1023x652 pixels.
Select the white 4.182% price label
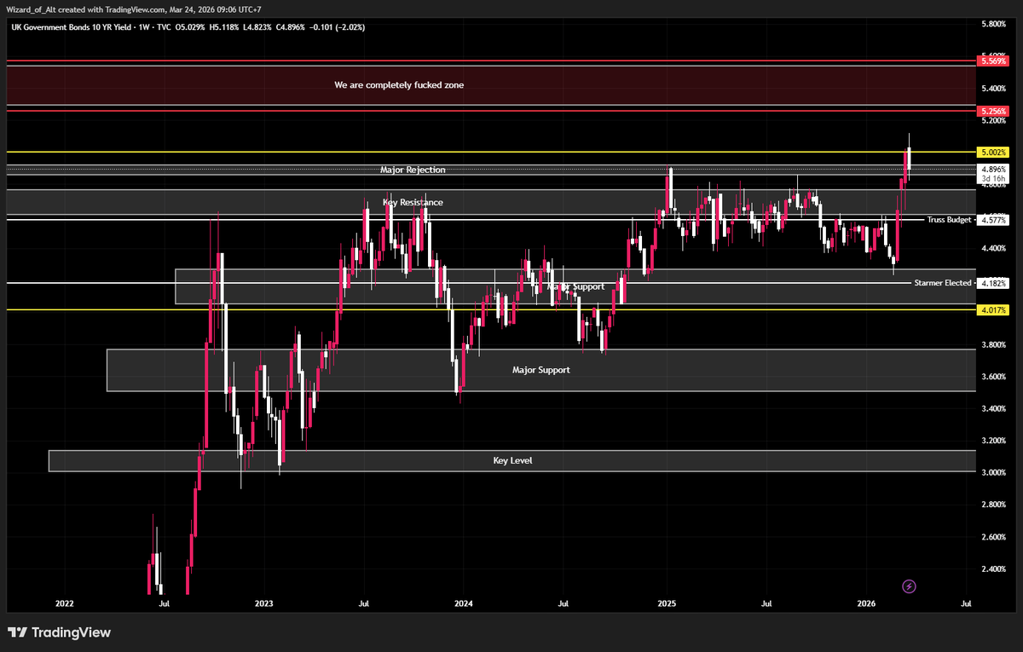[993, 283]
